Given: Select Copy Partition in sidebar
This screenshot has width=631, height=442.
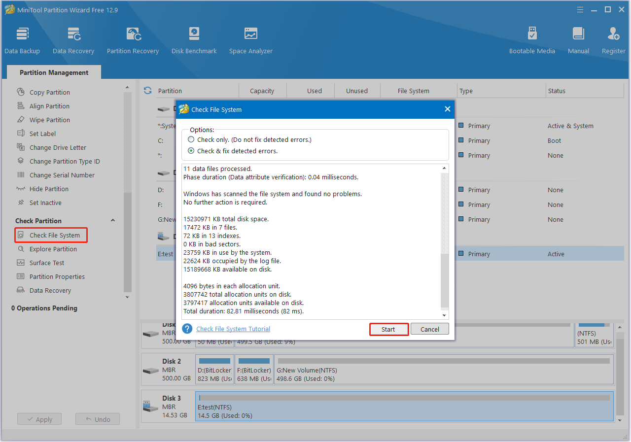Looking at the screenshot, I should 50,92.
